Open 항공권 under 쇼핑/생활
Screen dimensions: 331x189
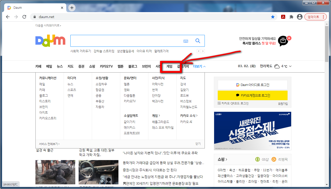pyautogui.click(x=100, y=90)
